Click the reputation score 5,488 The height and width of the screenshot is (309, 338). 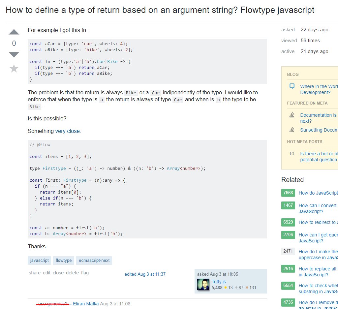pyautogui.click(x=217, y=288)
